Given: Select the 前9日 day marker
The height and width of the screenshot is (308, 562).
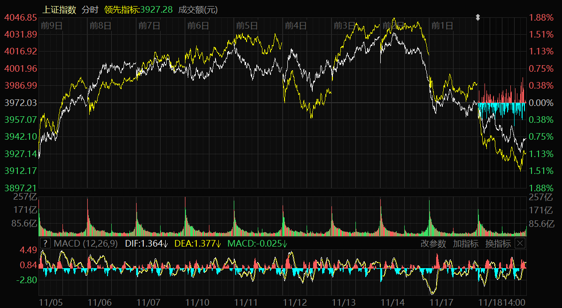Looking at the screenshot, I should tap(52, 25).
